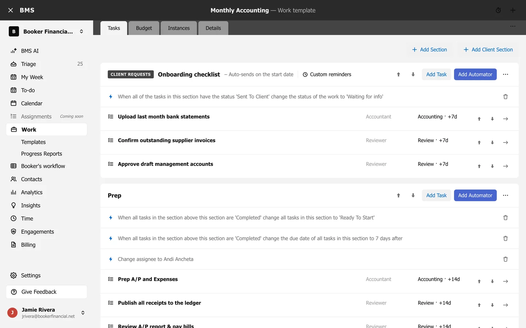
Task: Open Analytics in sidebar
Action: (47, 192)
